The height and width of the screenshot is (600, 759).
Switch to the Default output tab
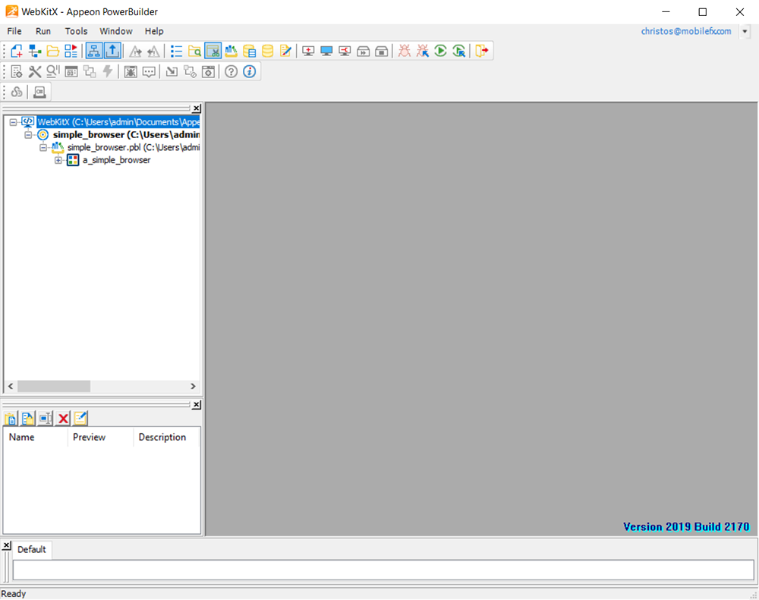pos(31,549)
